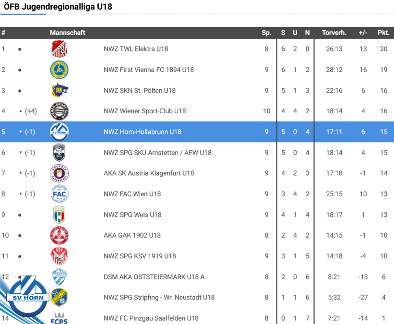Click the First Vienna FC 1894 crest
The height and width of the screenshot is (324, 394).
(60, 70)
